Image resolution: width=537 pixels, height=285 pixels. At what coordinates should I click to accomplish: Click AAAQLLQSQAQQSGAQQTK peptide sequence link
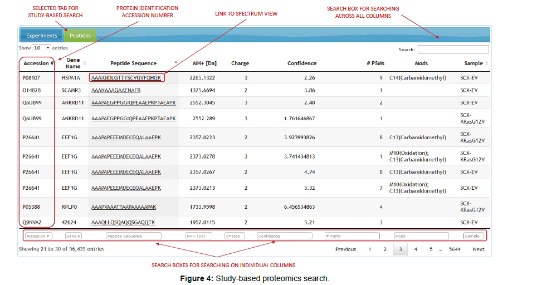123,222
